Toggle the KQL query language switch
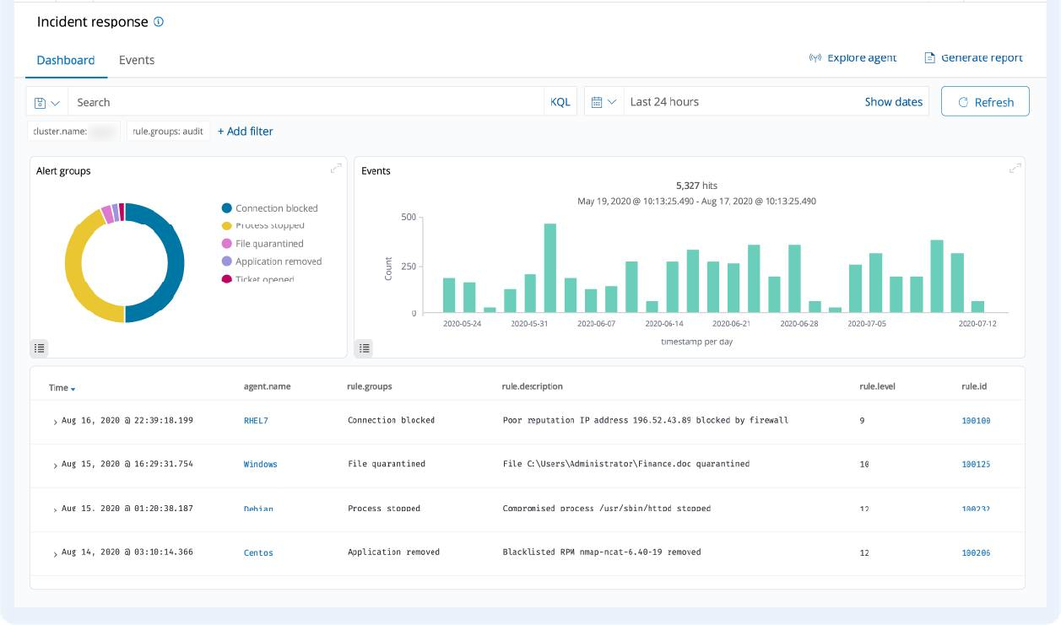Screen dimensions: 1061x625 point(560,102)
